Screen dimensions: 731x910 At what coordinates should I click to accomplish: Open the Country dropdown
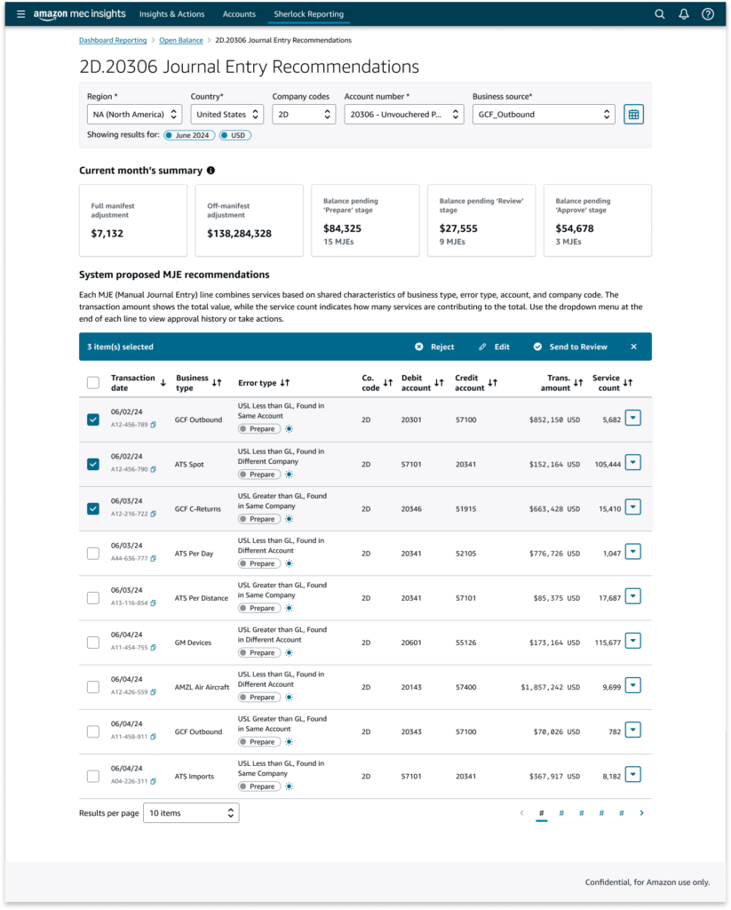227,115
